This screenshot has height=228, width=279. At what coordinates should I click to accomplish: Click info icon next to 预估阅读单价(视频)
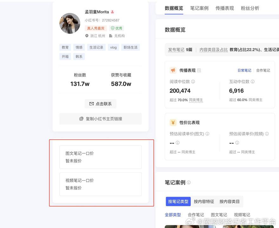tap(267, 134)
